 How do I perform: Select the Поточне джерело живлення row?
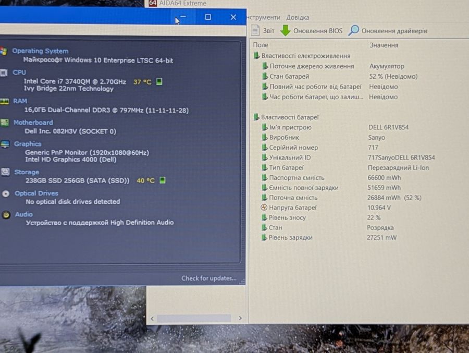pyautogui.click(x=359, y=66)
